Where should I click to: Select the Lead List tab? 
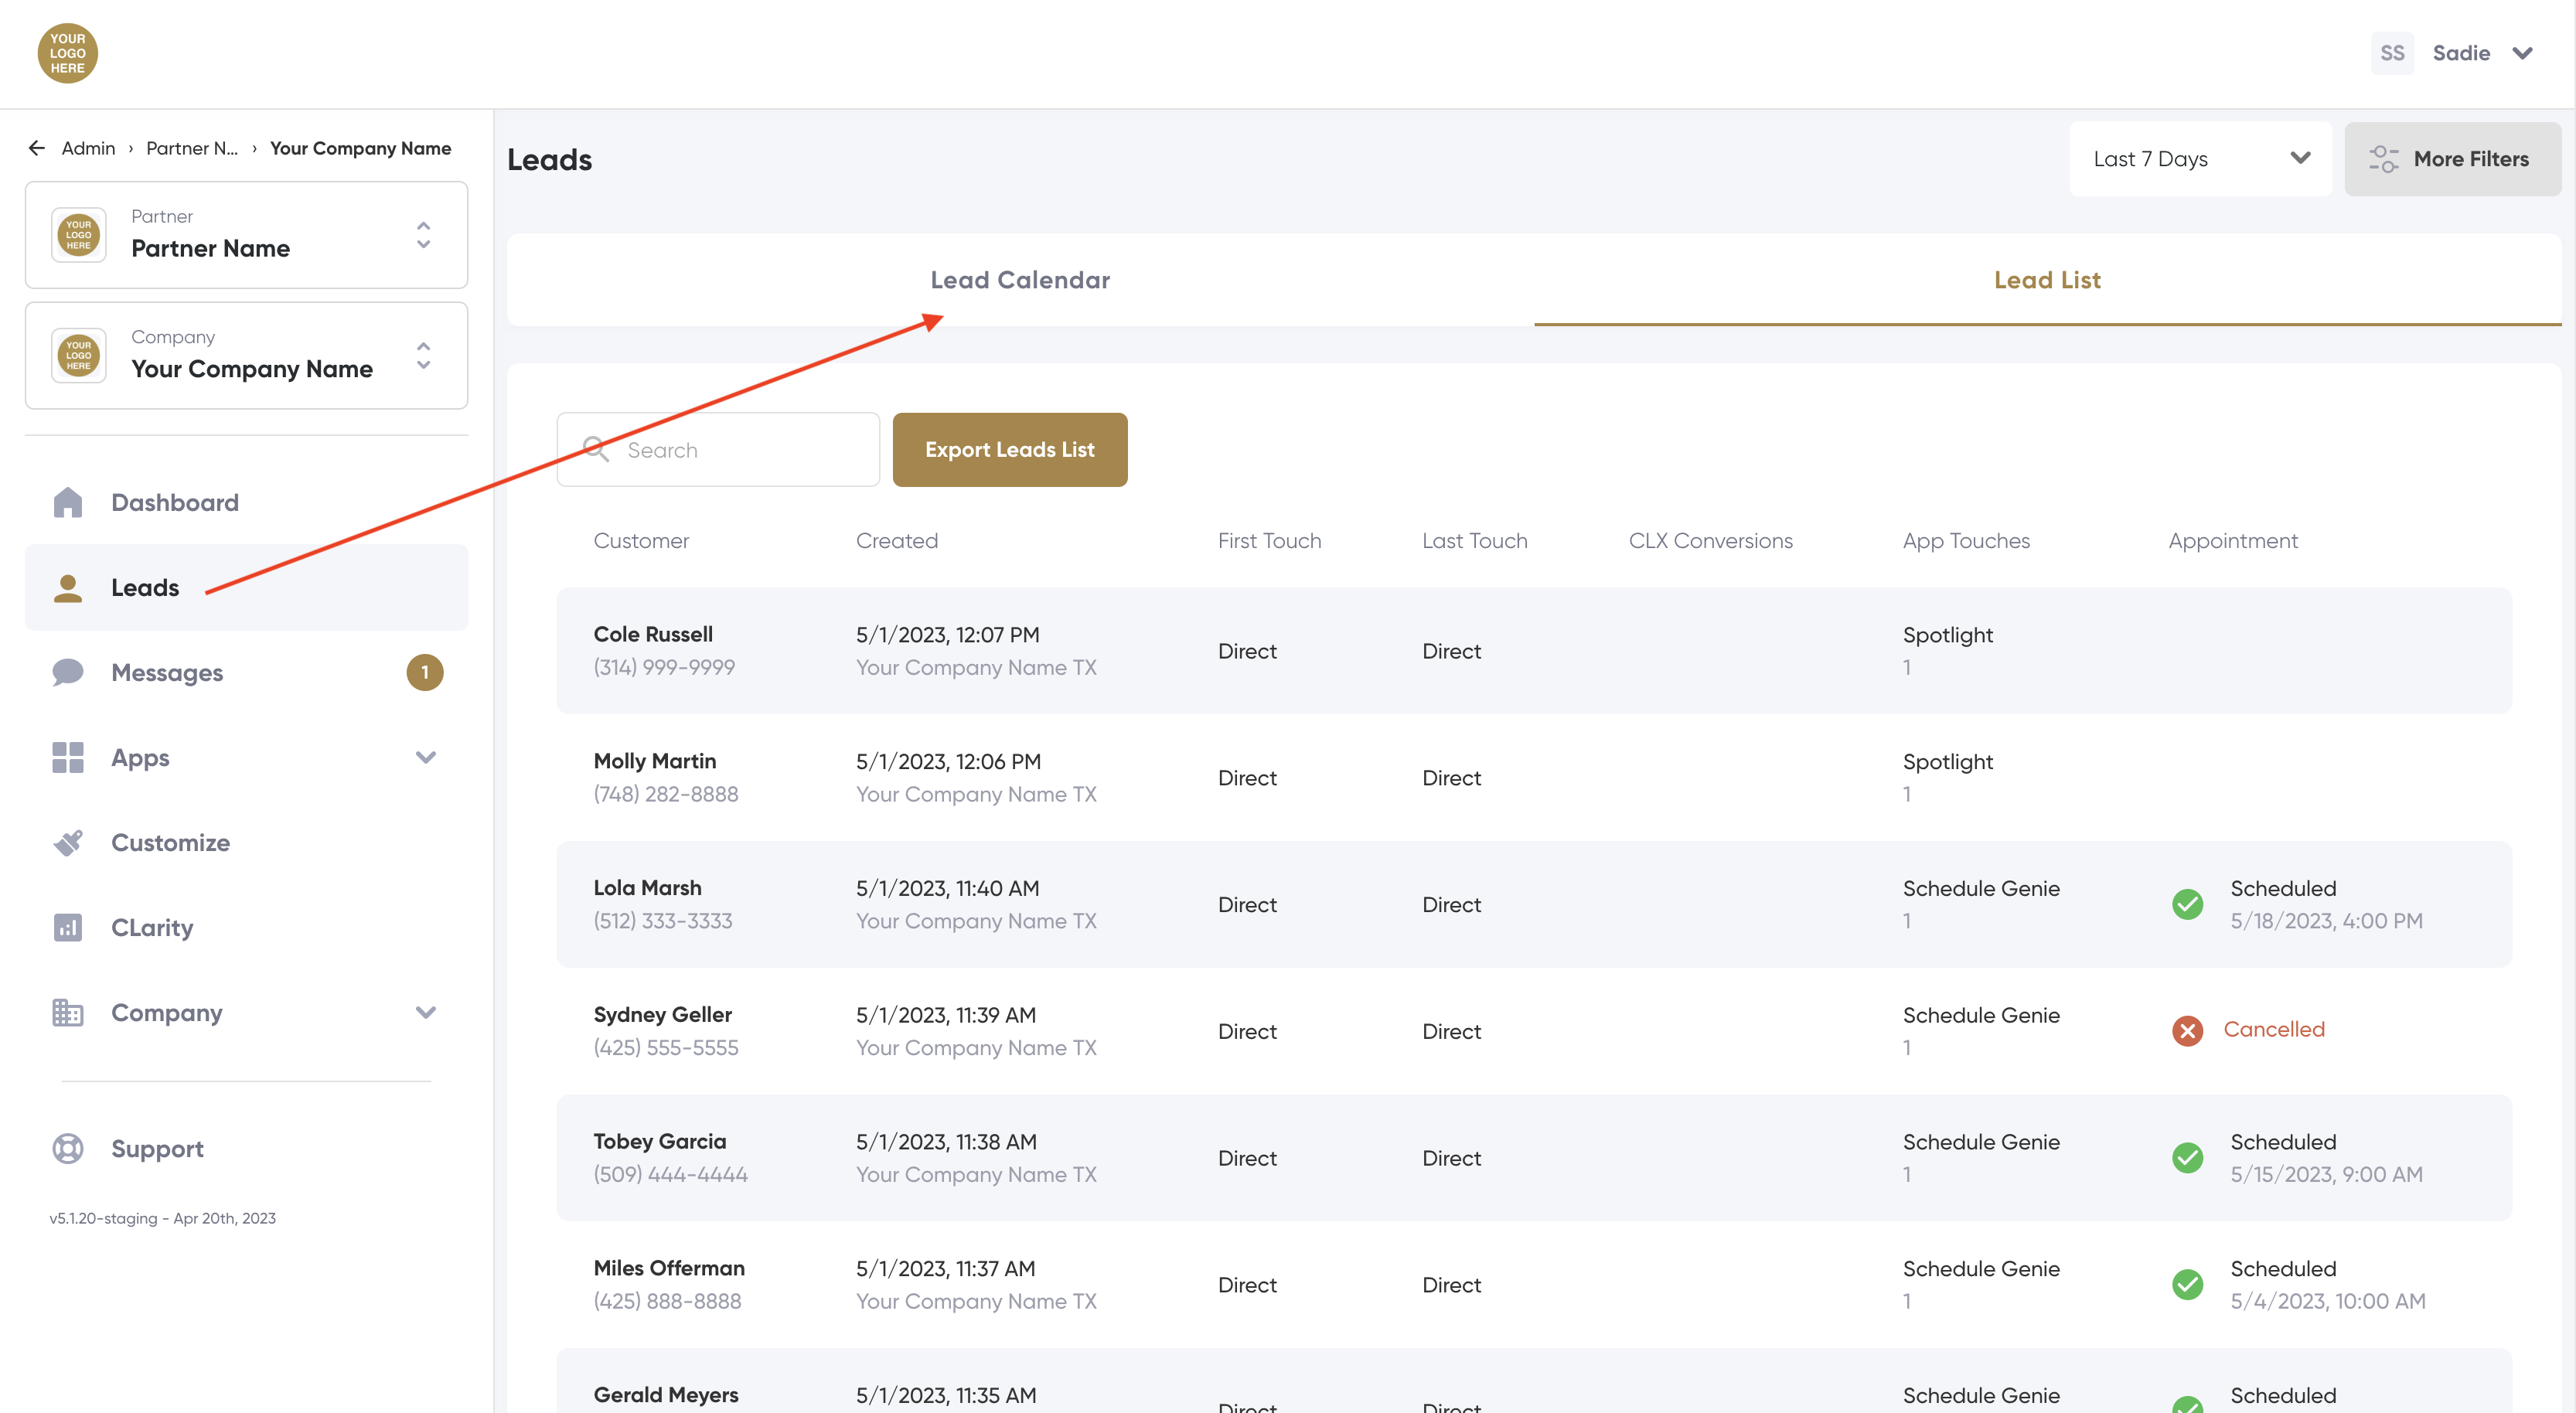pos(2047,280)
